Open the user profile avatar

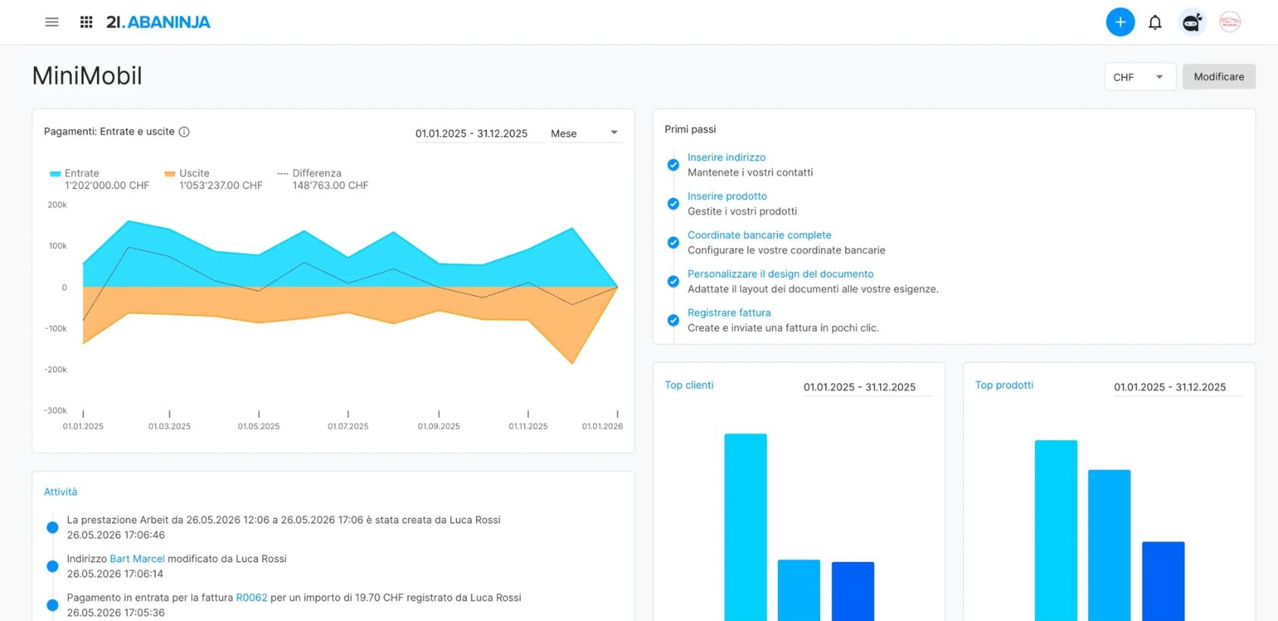(x=1230, y=22)
